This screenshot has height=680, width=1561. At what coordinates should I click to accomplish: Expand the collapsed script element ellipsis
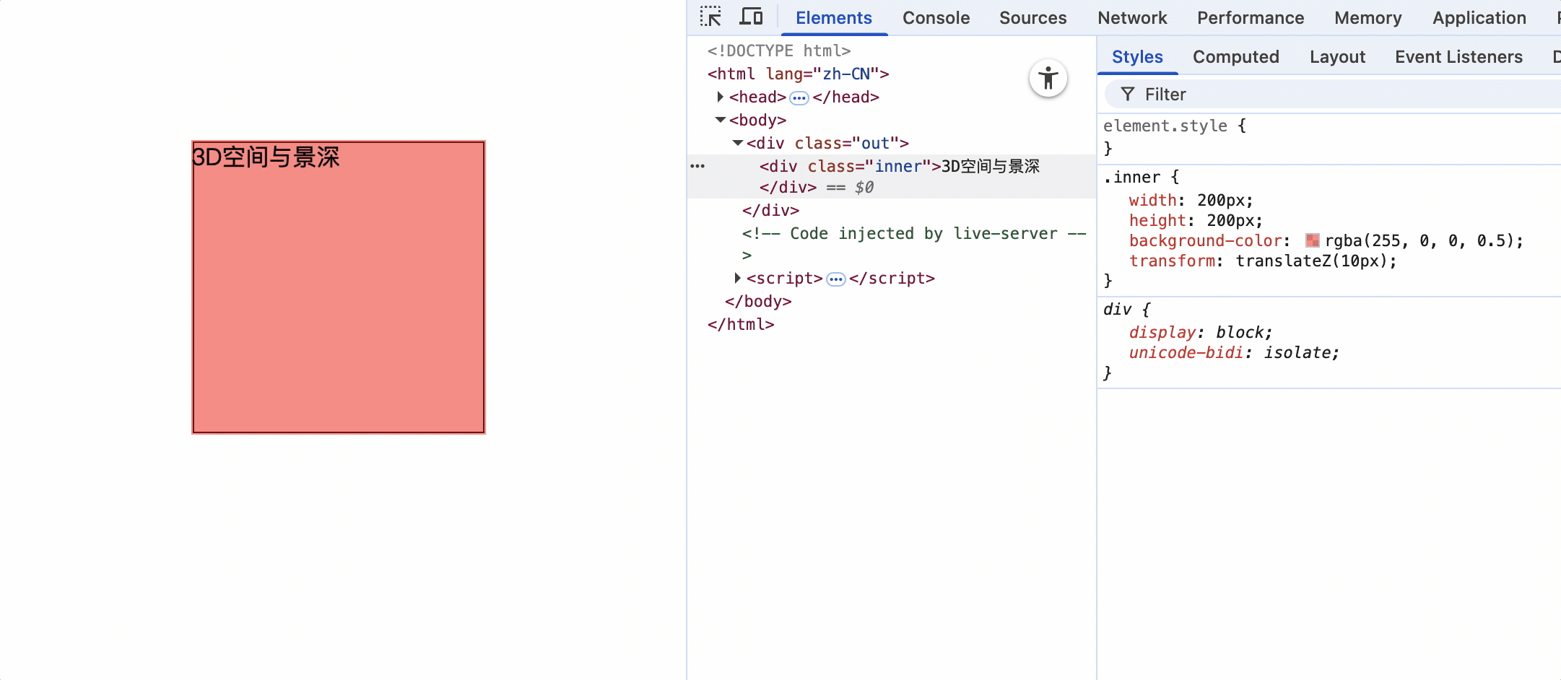[x=835, y=279]
